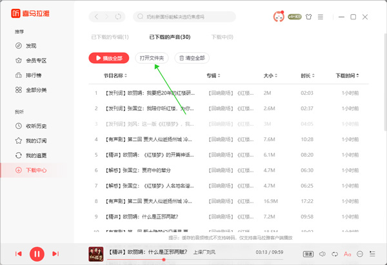This screenshot has width=387, height=265.
Task: Click 清空全部 to clear downloads
Action: (191, 58)
